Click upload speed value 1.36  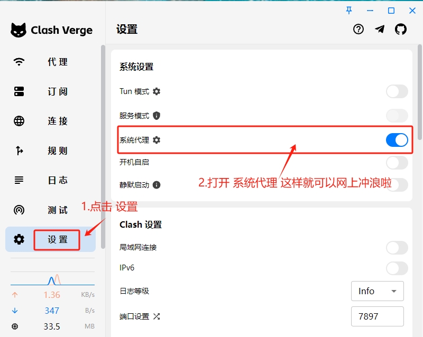tap(52, 295)
